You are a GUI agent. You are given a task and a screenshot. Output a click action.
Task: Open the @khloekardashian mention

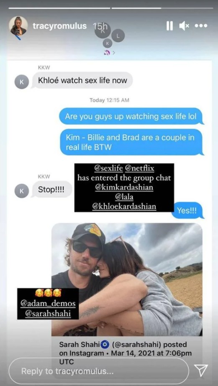click(x=124, y=206)
